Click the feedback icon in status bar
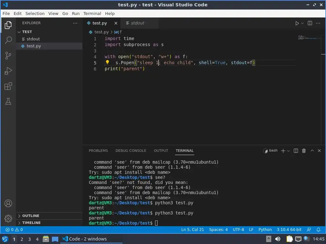 [309, 230]
